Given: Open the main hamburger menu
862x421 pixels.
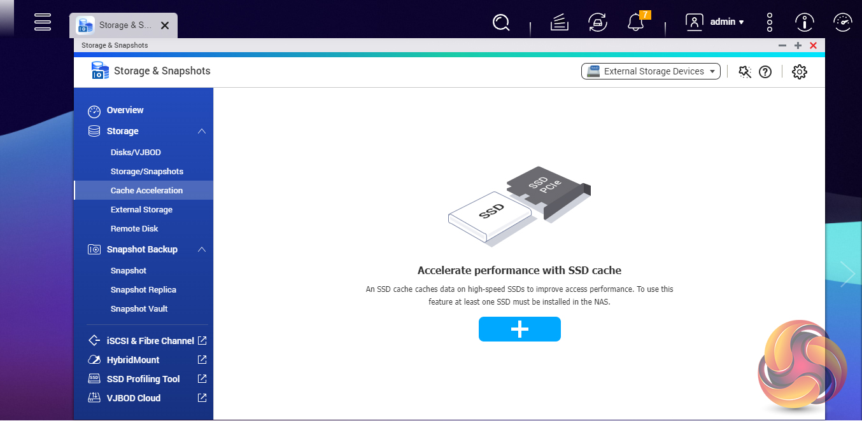Looking at the screenshot, I should [43, 22].
